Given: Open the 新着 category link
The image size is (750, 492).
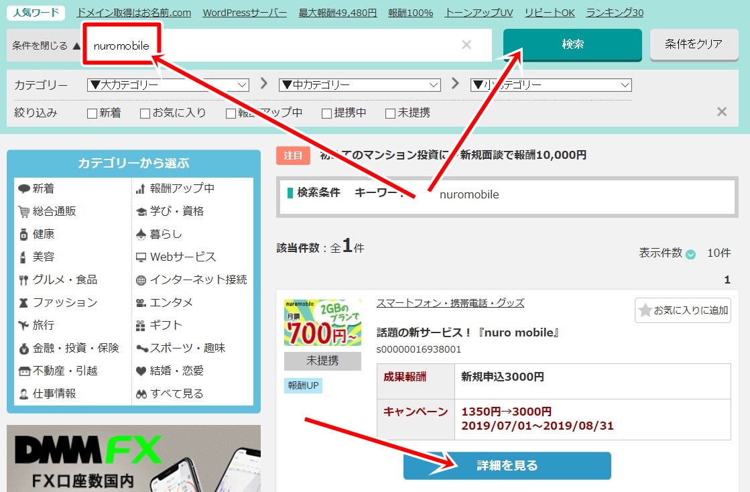Looking at the screenshot, I should [x=43, y=188].
